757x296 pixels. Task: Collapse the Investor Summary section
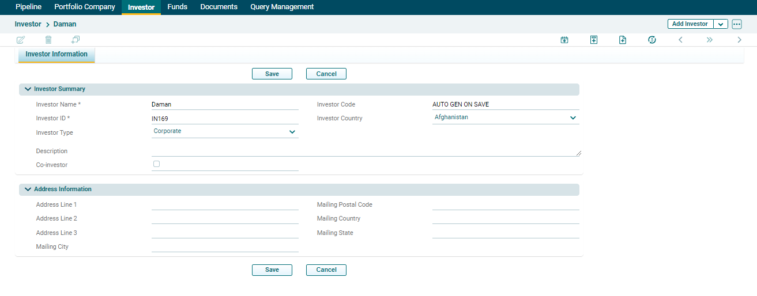(x=28, y=89)
